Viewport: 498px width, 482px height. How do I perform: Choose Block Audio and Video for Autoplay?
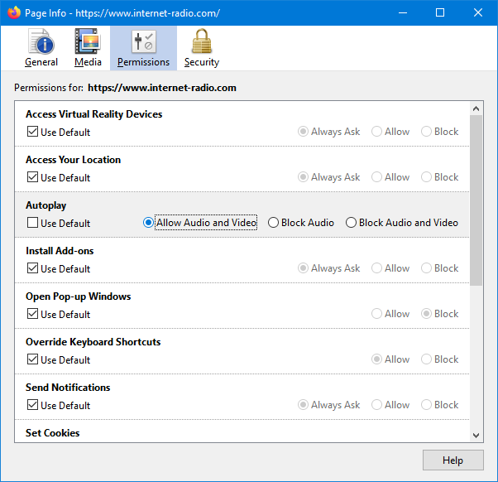click(352, 223)
